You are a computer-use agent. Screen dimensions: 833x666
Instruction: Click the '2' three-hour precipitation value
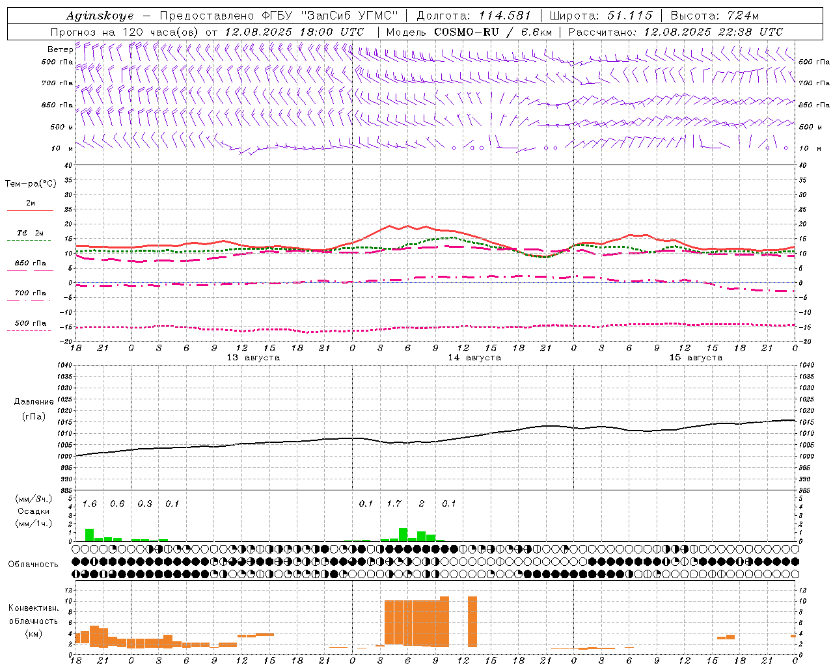pos(422,504)
